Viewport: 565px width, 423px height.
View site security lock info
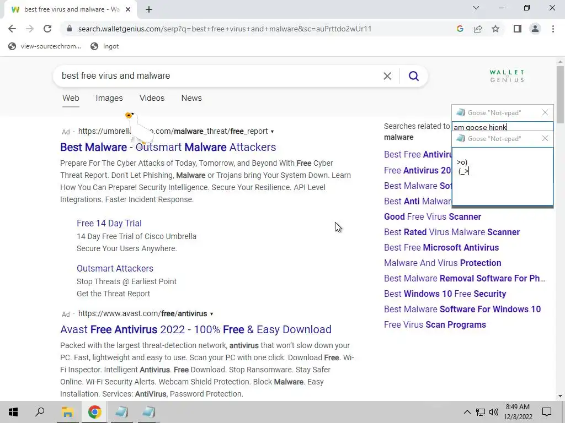70,29
